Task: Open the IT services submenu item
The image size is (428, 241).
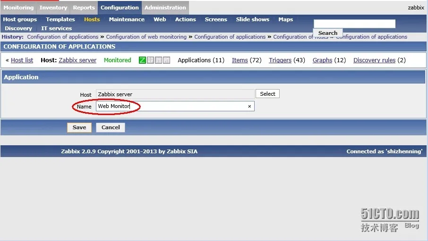Action: point(57,28)
